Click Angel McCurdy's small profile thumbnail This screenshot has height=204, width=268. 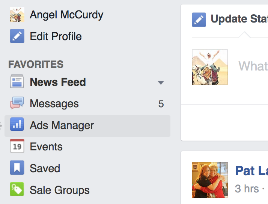[17, 15]
